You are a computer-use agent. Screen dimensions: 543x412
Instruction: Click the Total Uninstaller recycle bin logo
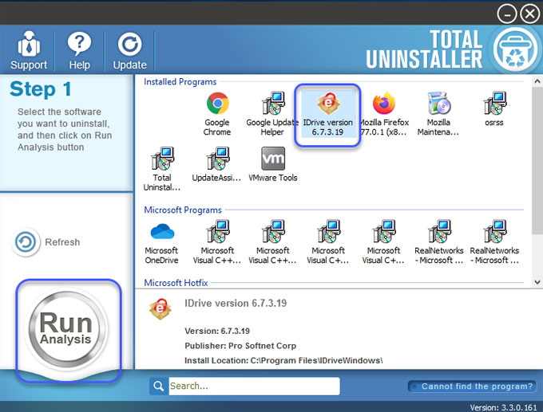515,50
